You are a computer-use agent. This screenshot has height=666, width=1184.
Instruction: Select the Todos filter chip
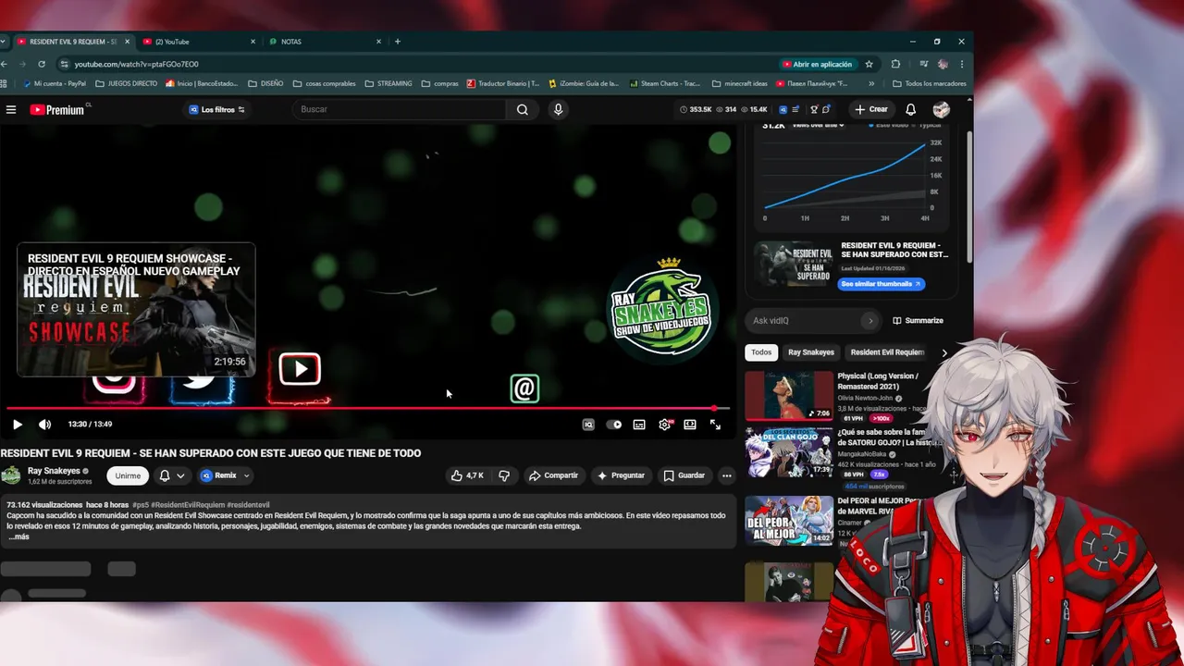(x=761, y=352)
